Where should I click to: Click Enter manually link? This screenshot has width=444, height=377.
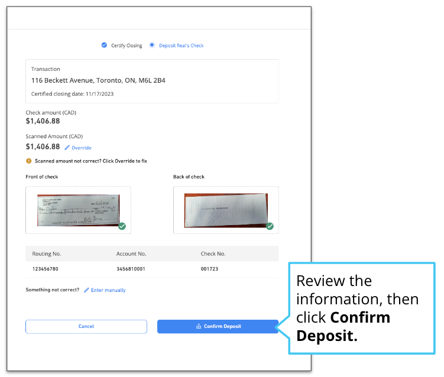[108, 290]
